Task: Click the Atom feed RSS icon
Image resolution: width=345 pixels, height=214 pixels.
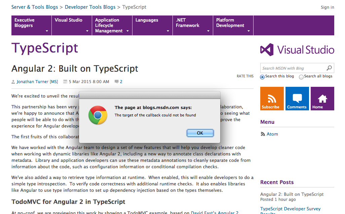Action: click(263, 134)
